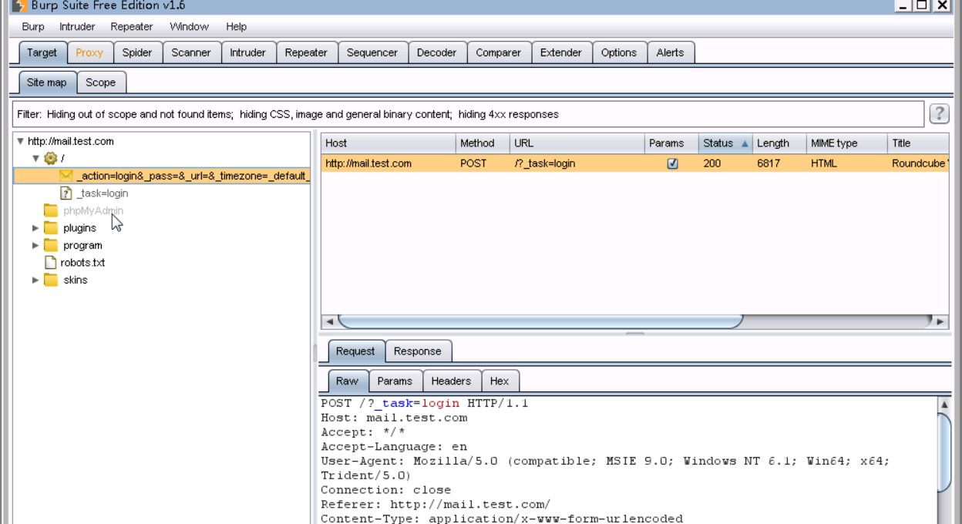
Task: Switch to the Proxy tab
Action: tap(89, 52)
